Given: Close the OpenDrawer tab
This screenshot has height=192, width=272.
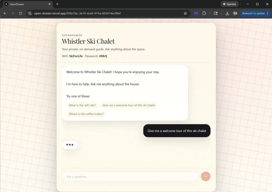Looking at the screenshot, I should point(49,4).
